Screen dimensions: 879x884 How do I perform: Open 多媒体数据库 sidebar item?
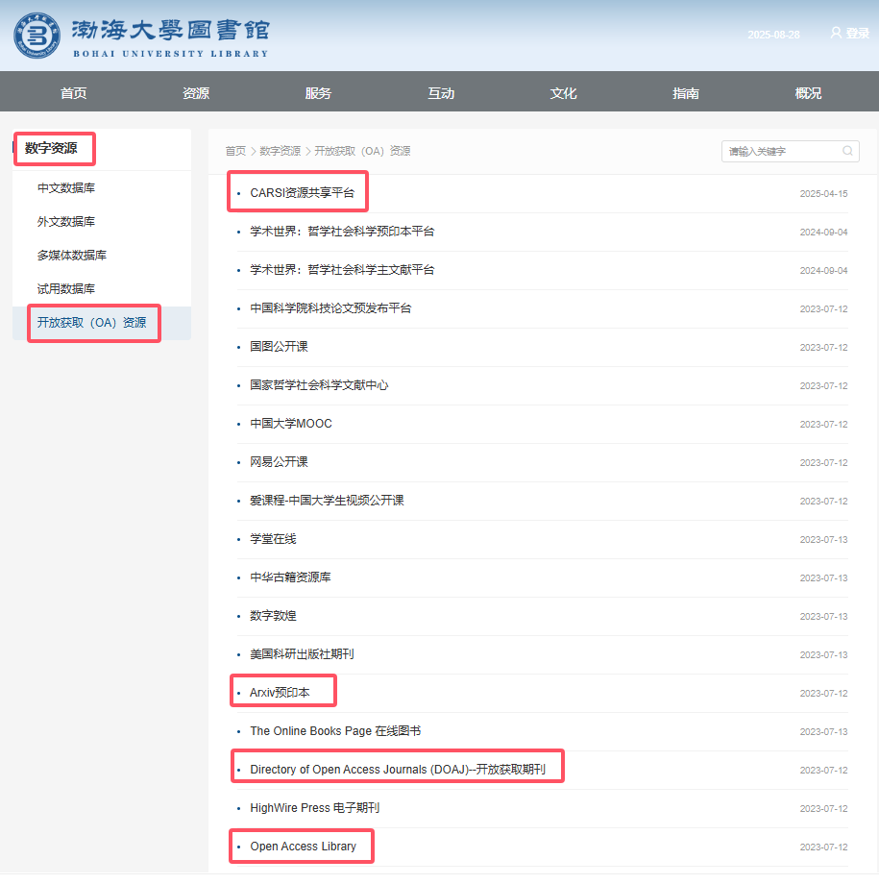click(72, 256)
